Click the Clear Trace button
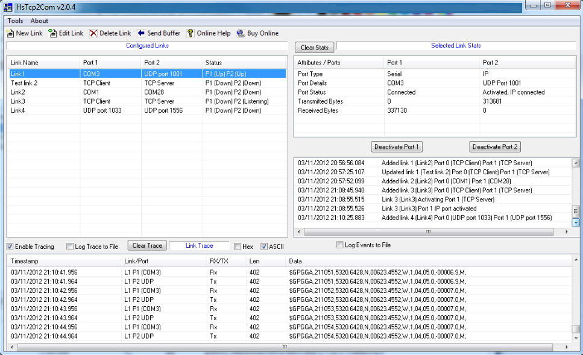The image size is (583, 355). [147, 245]
